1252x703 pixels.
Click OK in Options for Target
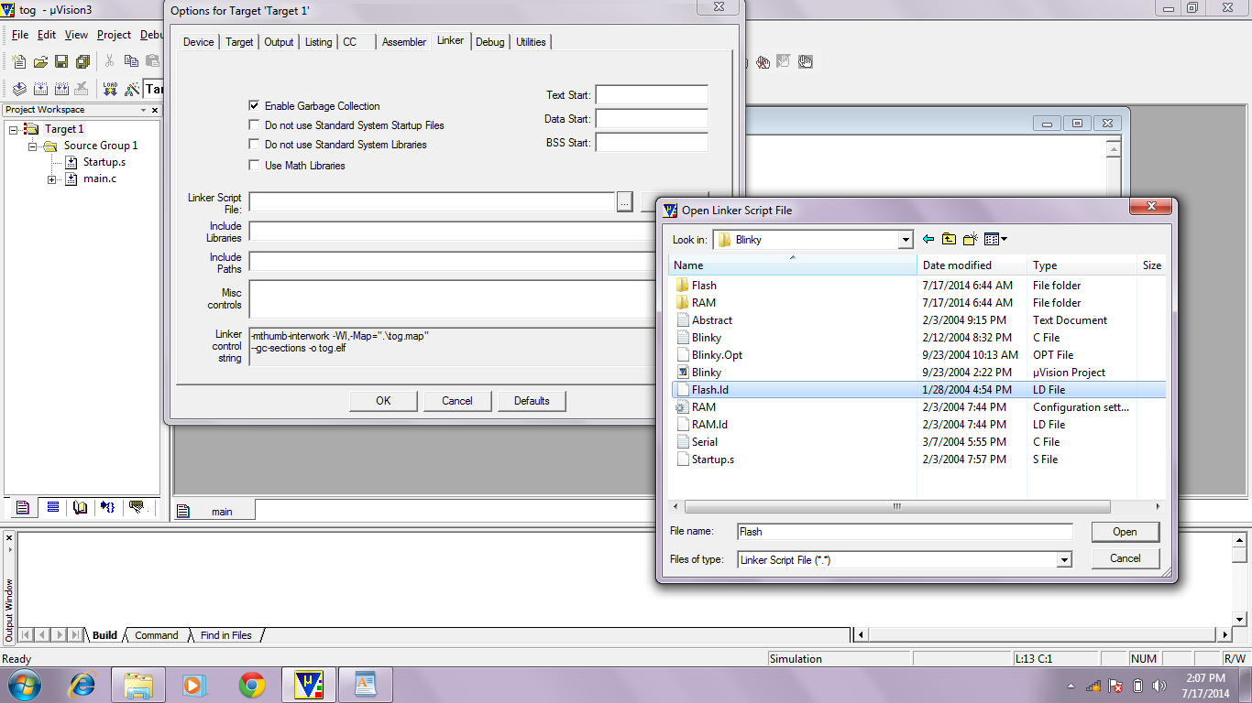(x=383, y=401)
